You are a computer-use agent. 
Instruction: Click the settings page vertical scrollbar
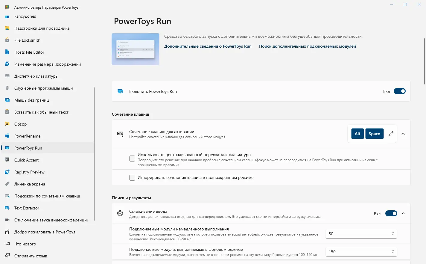coord(425,61)
